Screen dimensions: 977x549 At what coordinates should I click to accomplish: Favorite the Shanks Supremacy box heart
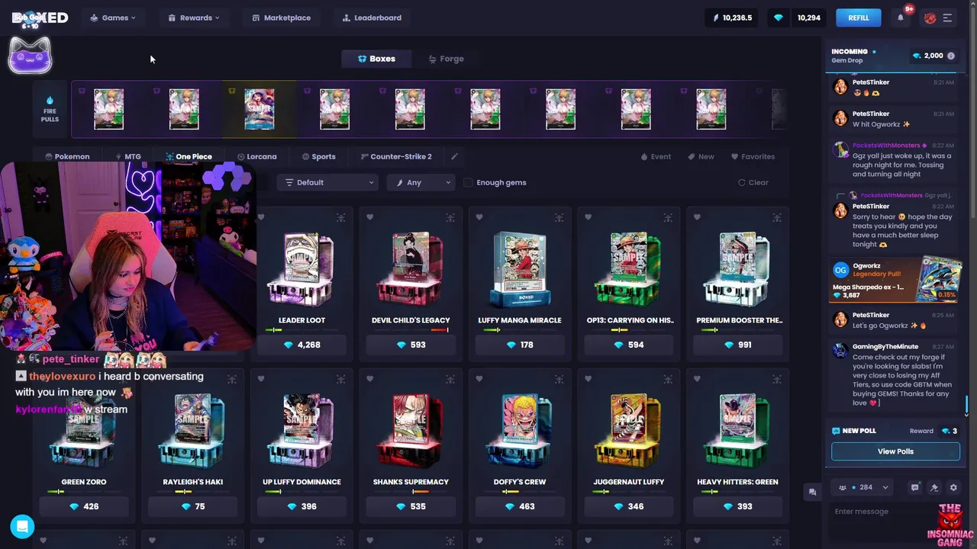point(370,379)
